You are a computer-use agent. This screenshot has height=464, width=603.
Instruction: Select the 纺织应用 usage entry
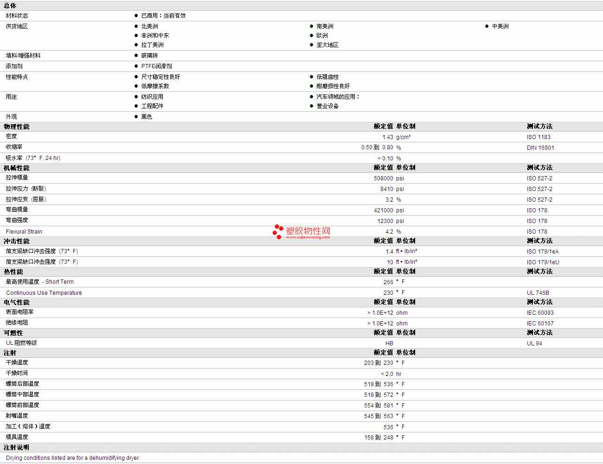pos(152,97)
